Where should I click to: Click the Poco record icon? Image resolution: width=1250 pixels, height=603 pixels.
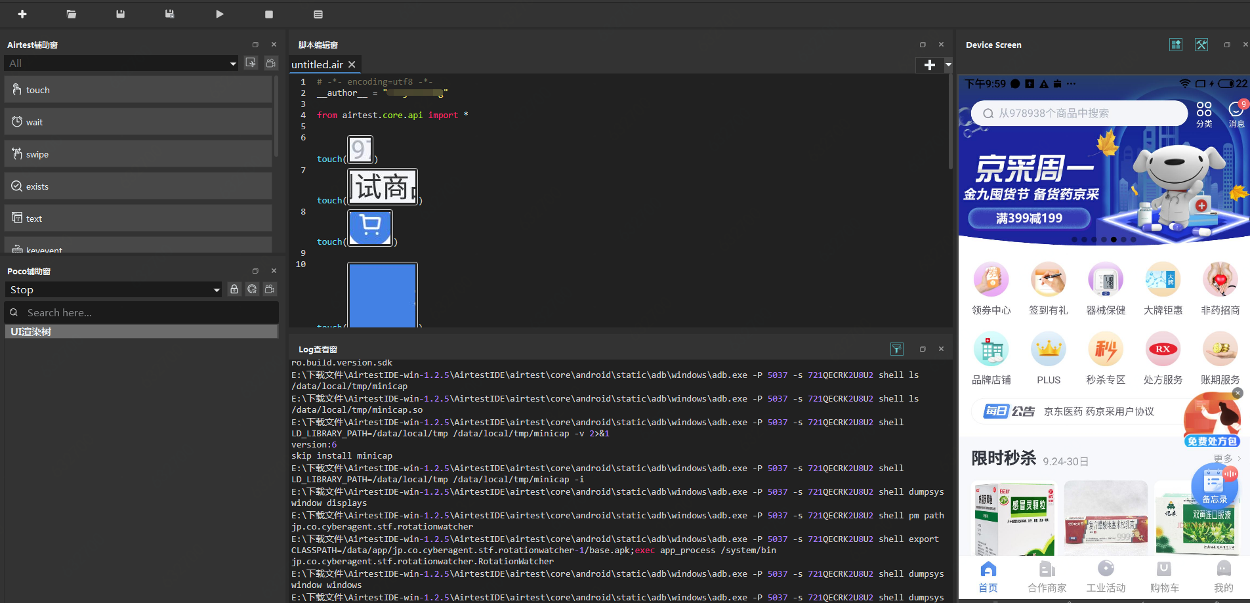coord(270,289)
